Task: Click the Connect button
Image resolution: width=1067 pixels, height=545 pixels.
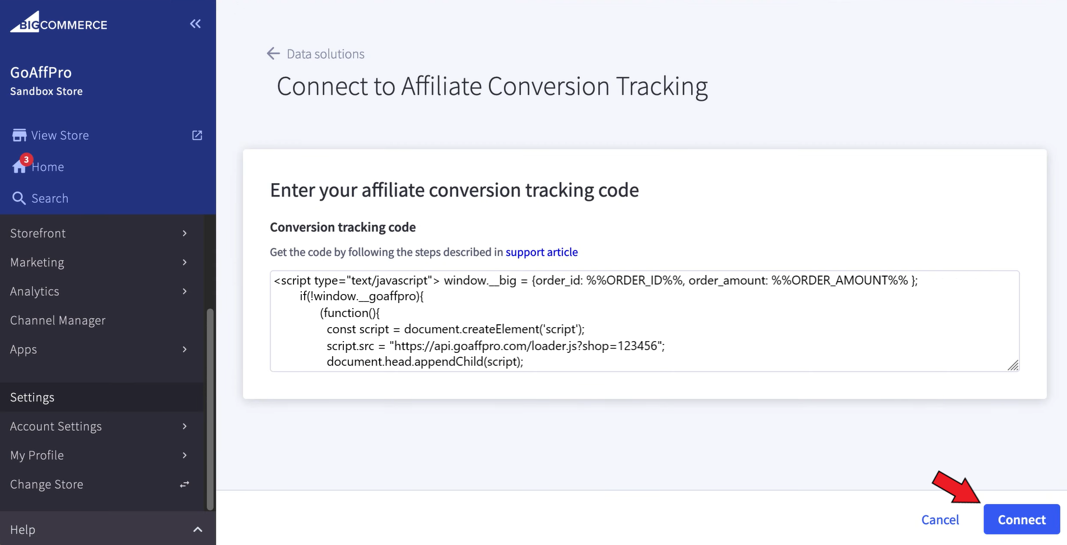Action: tap(1021, 520)
